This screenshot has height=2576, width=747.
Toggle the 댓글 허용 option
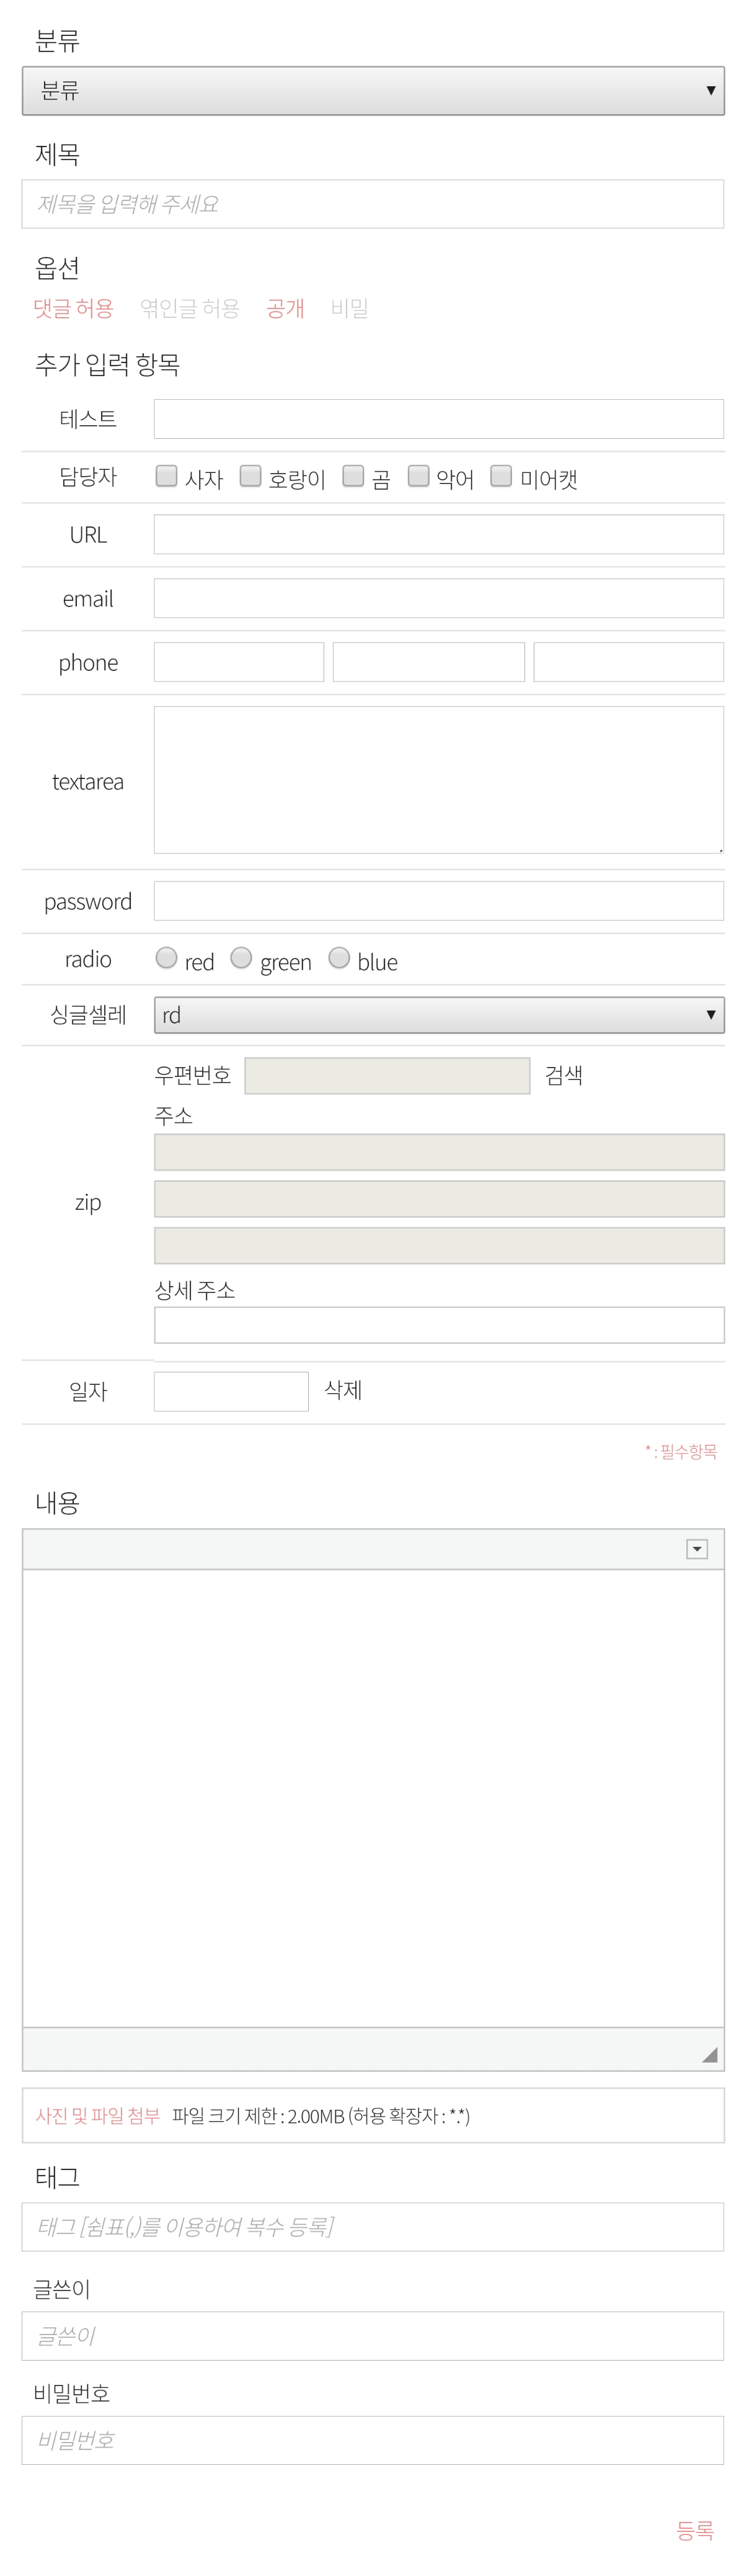click(73, 308)
